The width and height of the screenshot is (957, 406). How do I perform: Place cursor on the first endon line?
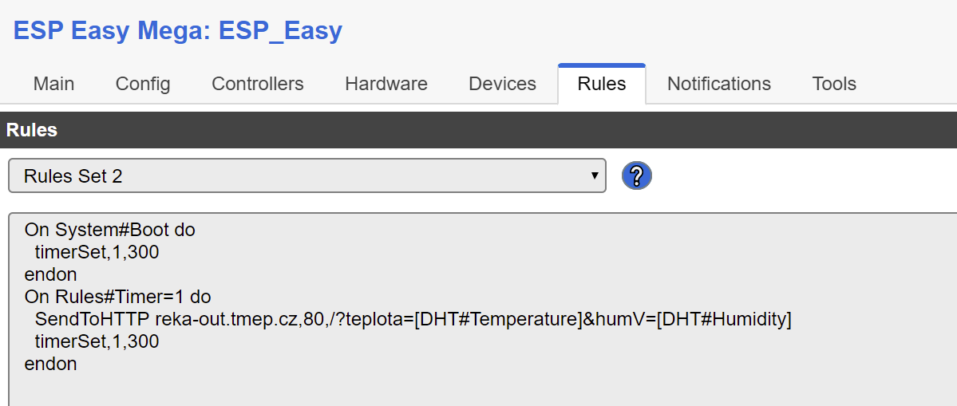51,274
